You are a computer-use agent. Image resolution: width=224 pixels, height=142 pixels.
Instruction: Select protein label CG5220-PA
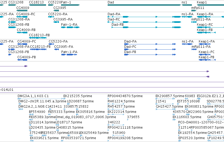click(x=58, y=41)
